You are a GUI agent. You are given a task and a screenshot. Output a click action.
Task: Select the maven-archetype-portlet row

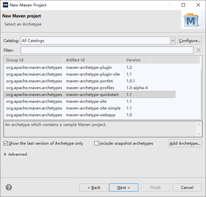click(x=90, y=81)
